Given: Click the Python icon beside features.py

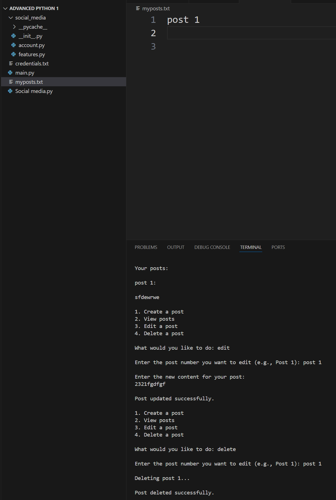Looking at the screenshot, I should click(x=13, y=54).
